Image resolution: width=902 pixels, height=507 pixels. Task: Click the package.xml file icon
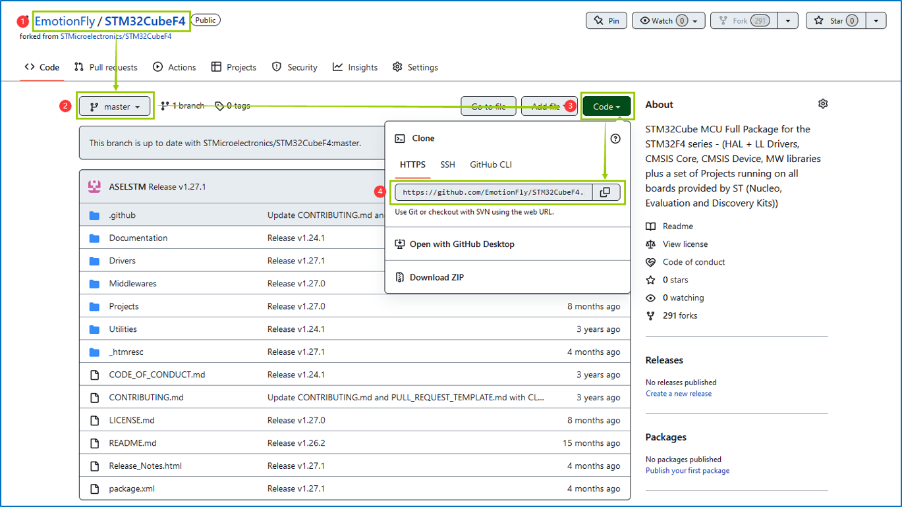pos(94,489)
